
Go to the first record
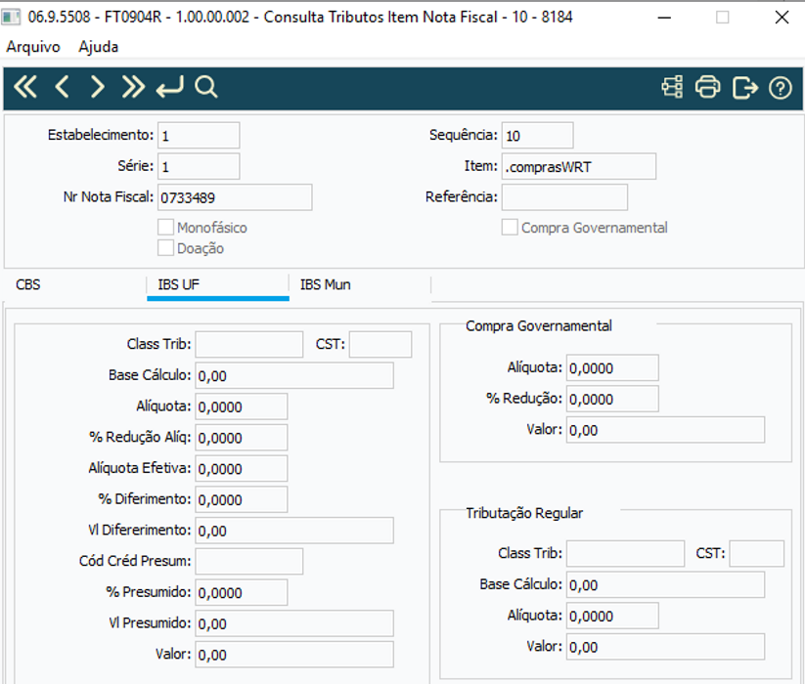click(x=25, y=87)
